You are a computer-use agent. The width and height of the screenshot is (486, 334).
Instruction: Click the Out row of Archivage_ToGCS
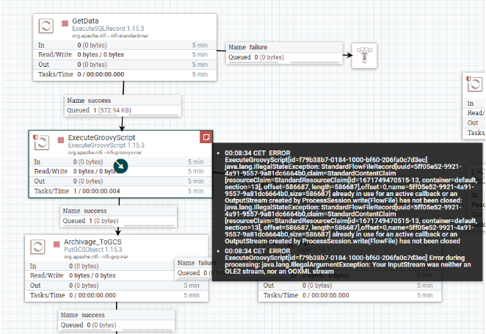click(117, 286)
